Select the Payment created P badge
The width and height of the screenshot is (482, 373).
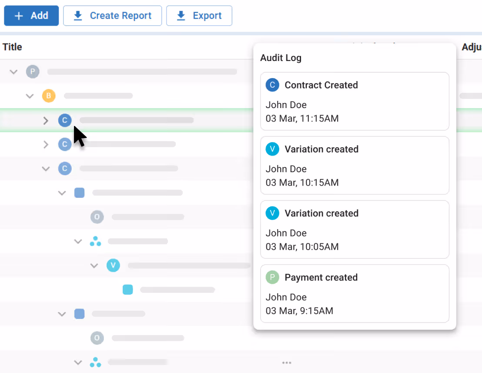[x=272, y=277]
